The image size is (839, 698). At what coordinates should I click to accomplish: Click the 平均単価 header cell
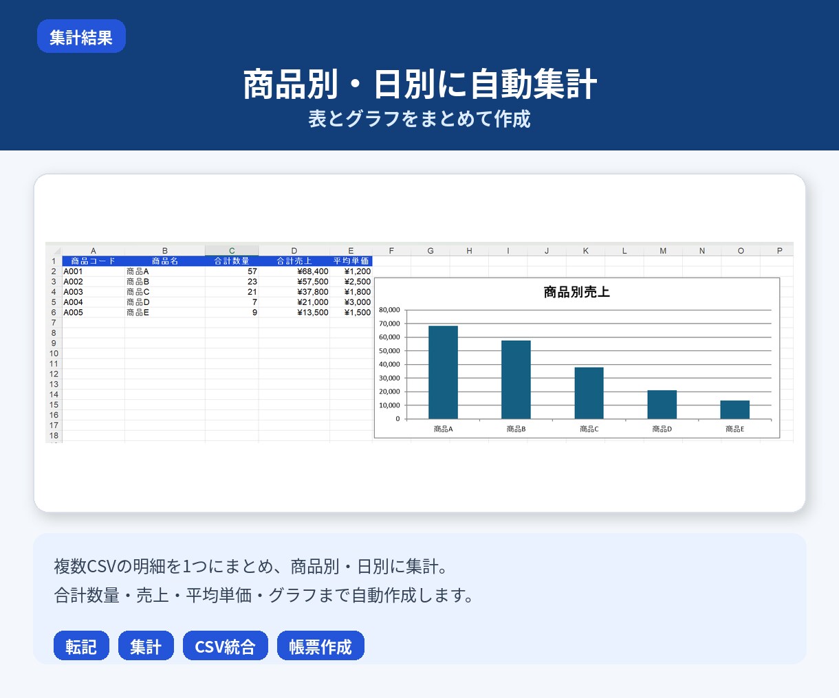pos(351,261)
